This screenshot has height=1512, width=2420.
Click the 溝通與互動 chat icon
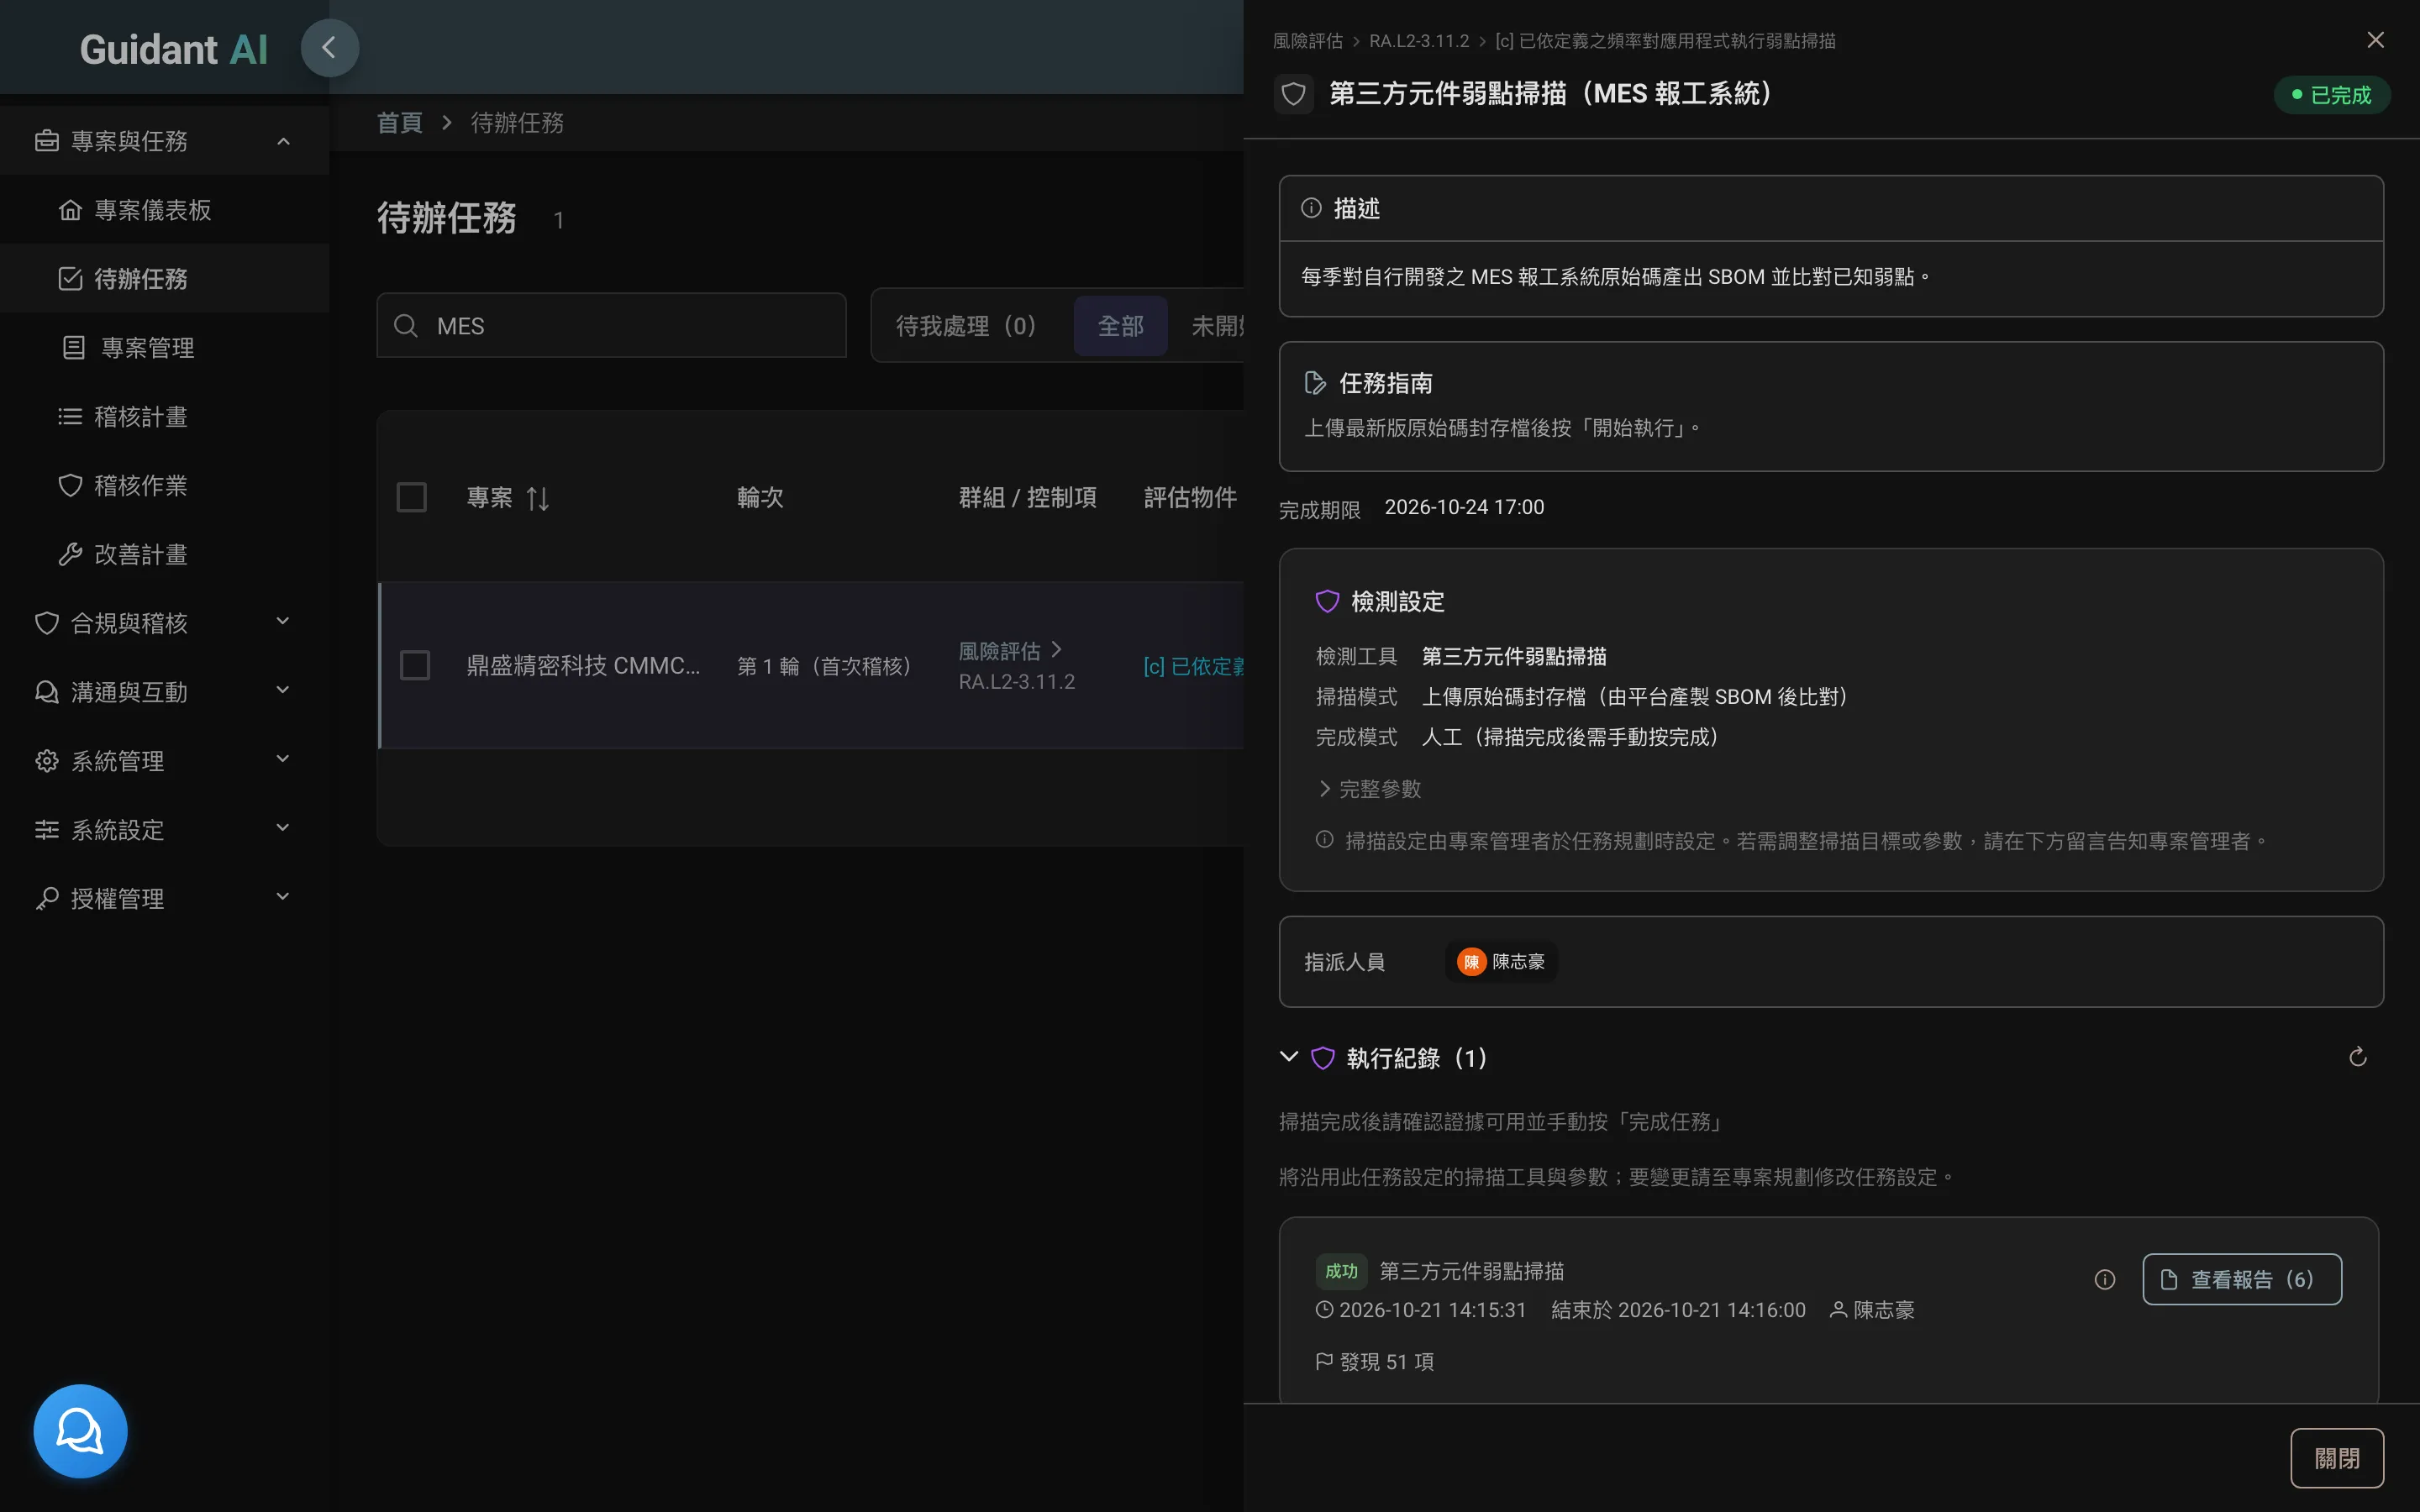(47, 692)
